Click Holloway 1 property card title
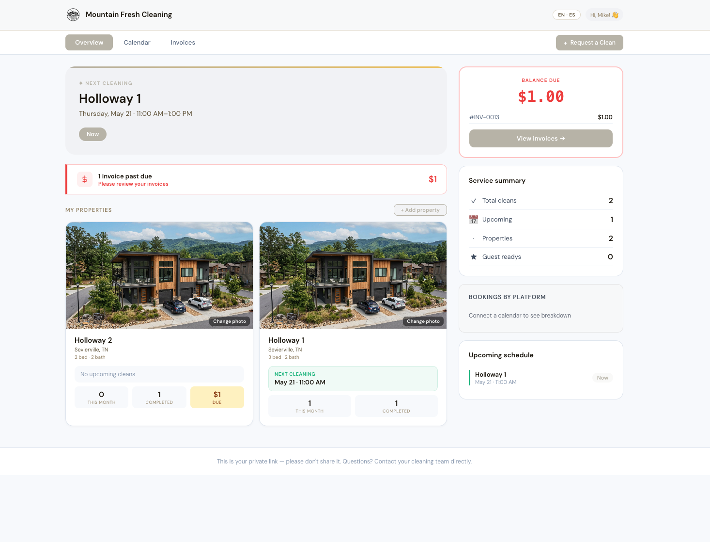710x542 pixels. click(286, 340)
